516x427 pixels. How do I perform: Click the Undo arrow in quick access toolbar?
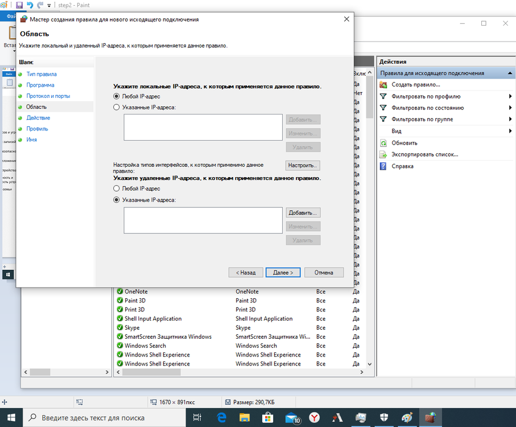(30, 5)
